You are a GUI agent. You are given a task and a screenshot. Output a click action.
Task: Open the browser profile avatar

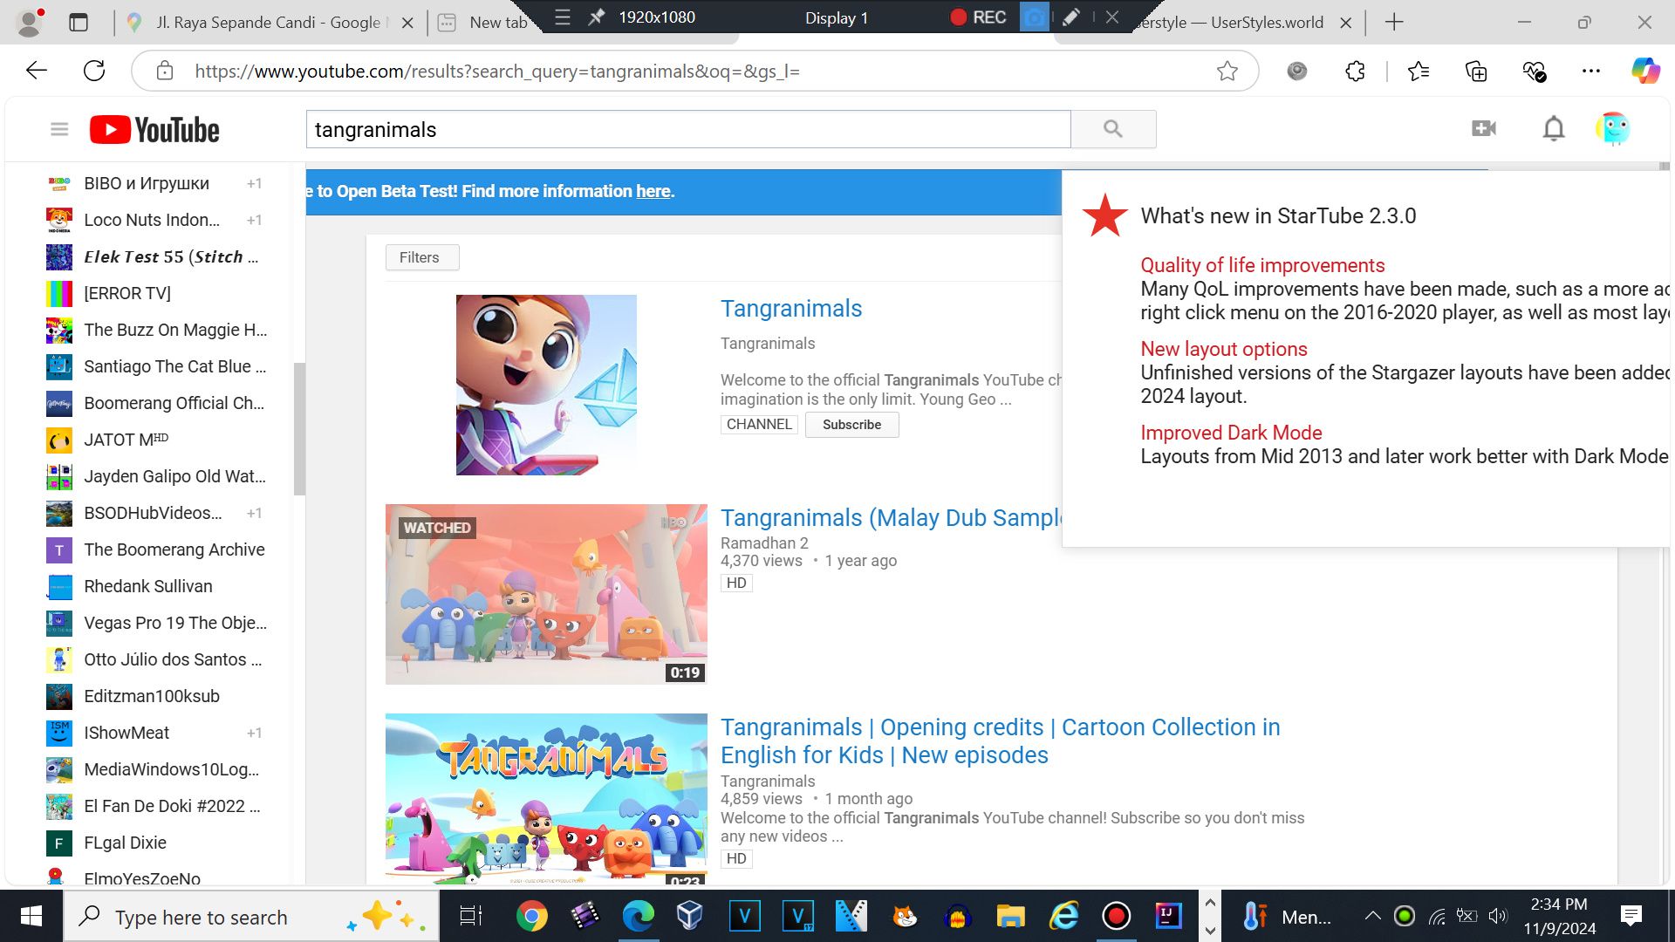click(x=31, y=22)
